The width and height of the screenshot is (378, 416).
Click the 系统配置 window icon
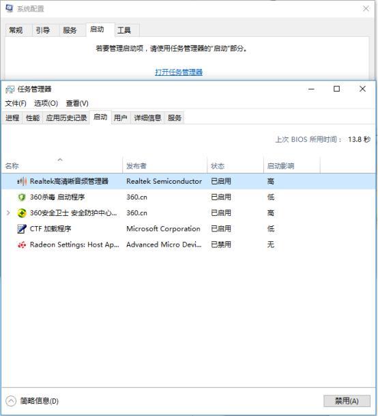(x=10, y=8)
